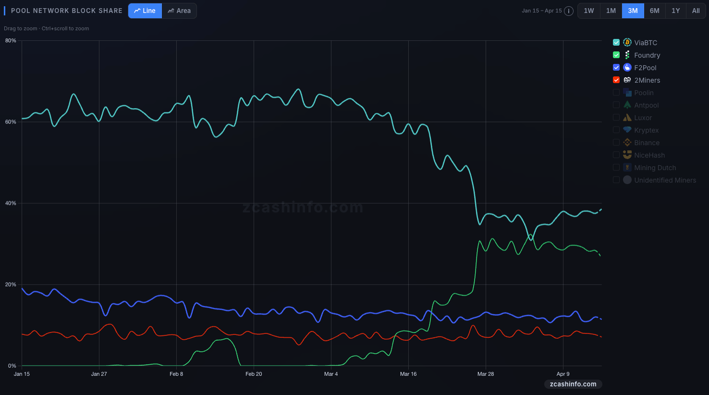Click the 2Miners logo icon
Screen dimensions: 709x395
tap(627, 80)
